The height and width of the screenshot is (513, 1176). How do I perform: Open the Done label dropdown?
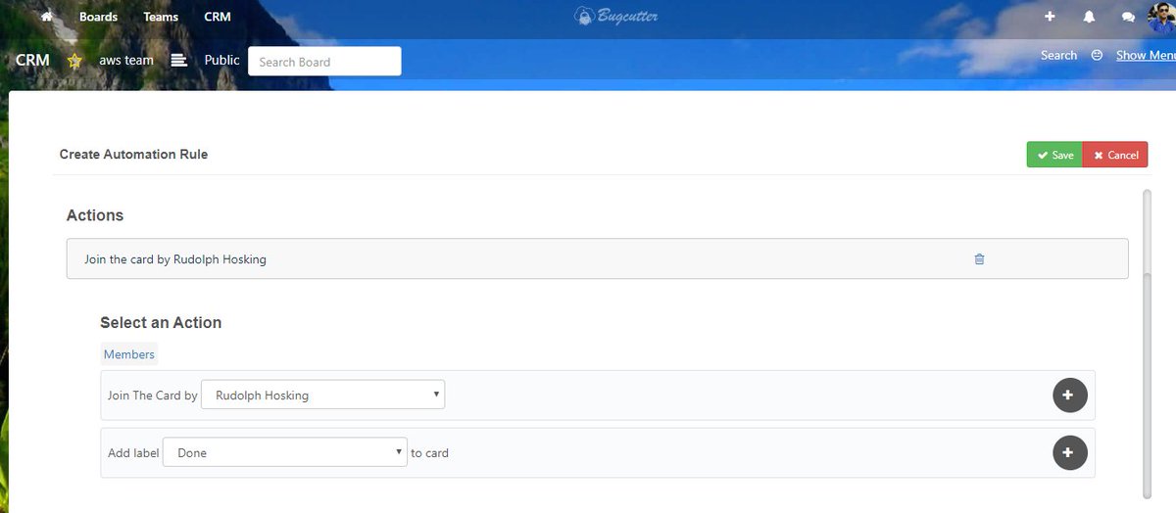pos(284,452)
